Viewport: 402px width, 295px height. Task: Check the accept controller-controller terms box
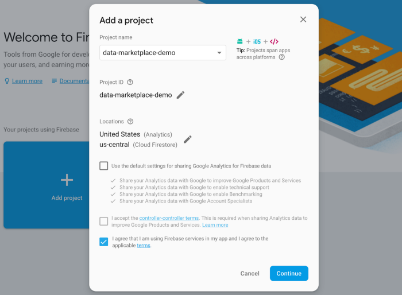point(104,221)
